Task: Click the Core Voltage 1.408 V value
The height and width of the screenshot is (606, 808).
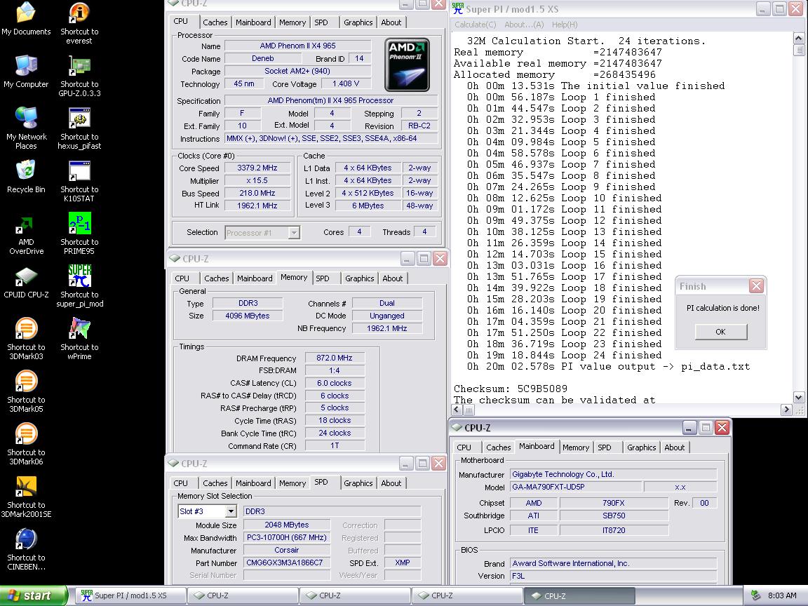Action: tap(346, 83)
